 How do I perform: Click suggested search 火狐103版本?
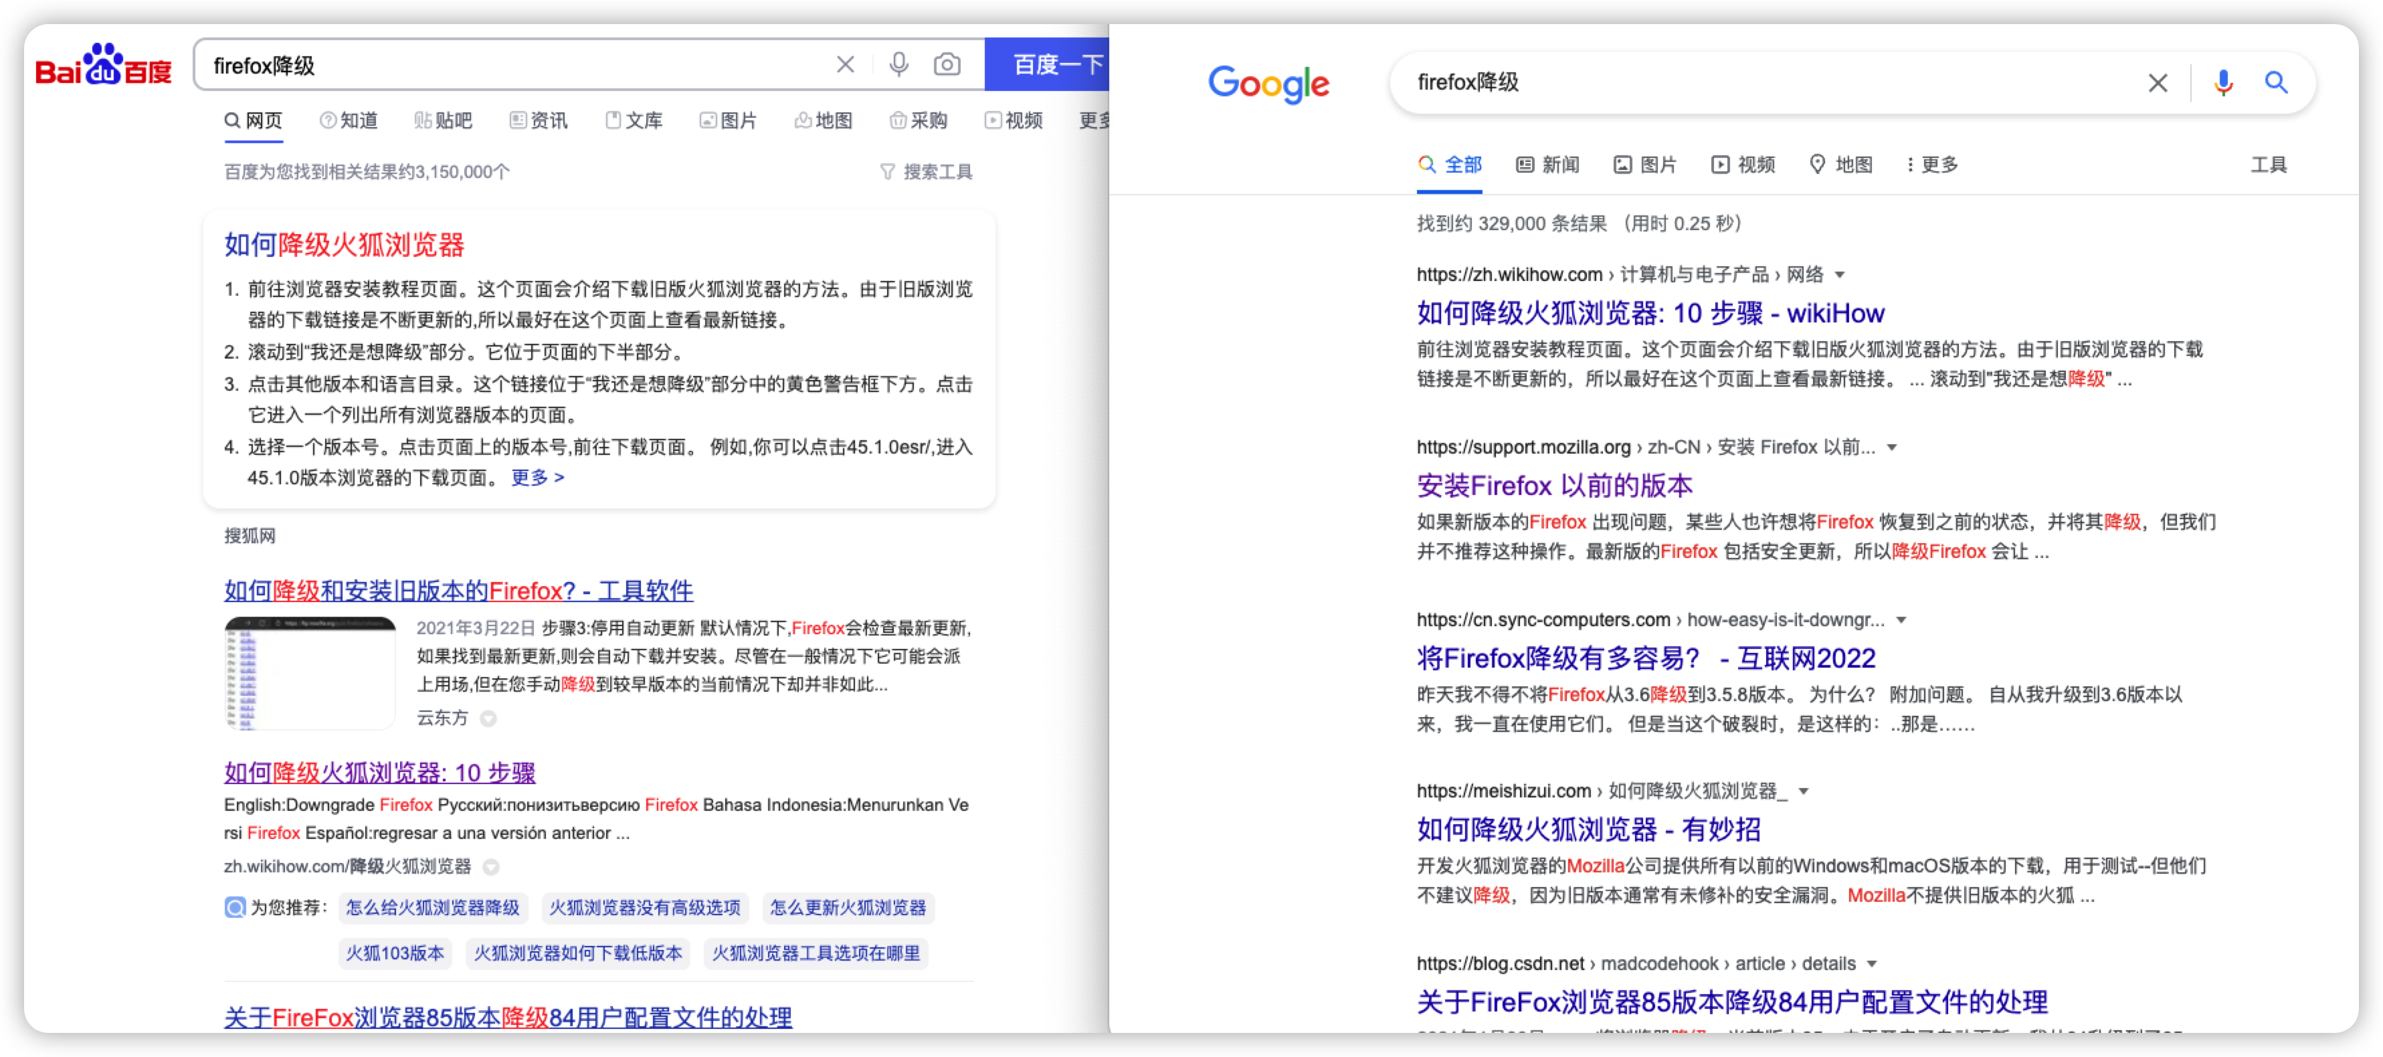[395, 953]
